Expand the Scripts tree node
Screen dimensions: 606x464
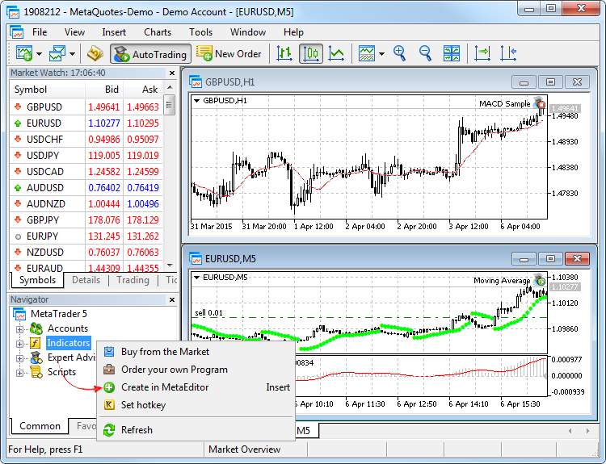click(19, 373)
